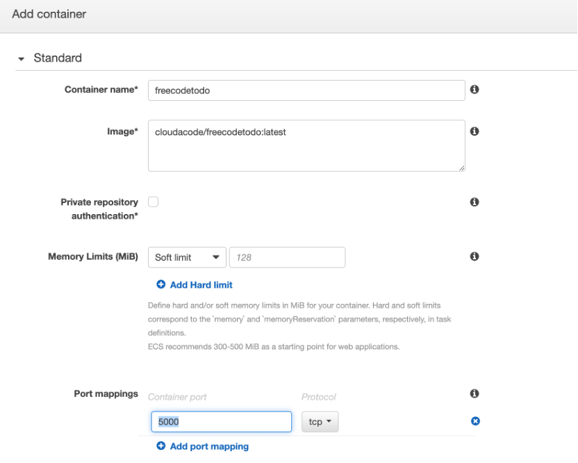This screenshot has height=463, width=578.
Task: Focus the Container name field
Action: [x=306, y=90]
